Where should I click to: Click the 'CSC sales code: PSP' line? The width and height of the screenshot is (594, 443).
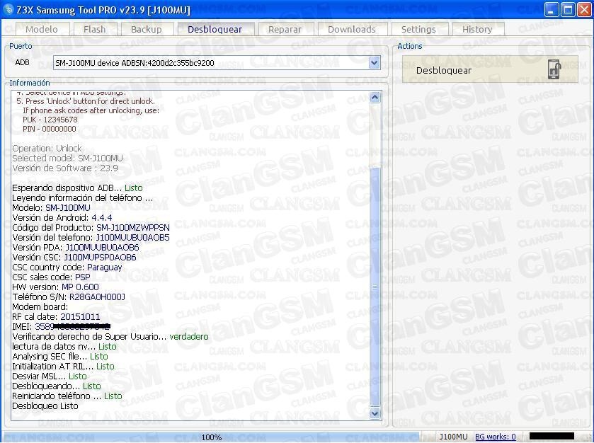tap(51, 277)
